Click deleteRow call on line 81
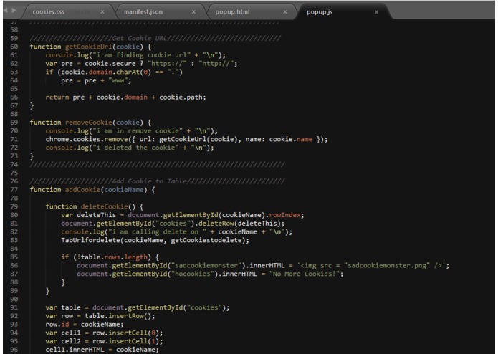 [x=214, y=224]
